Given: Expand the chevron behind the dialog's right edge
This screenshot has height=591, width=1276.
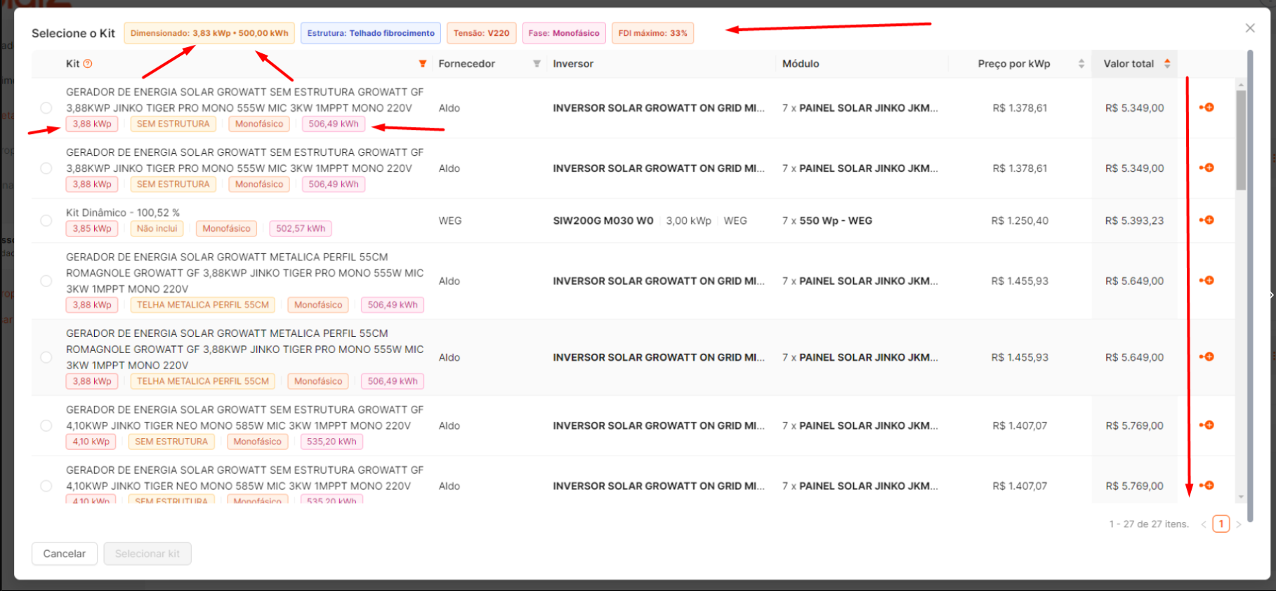Looking at the screenshot, I should (x=1272, y=295).
